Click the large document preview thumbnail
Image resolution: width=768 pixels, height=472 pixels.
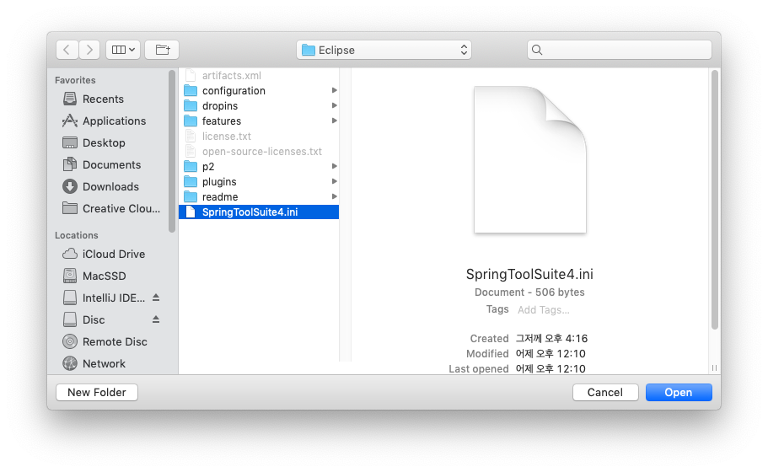coord(530,159)
